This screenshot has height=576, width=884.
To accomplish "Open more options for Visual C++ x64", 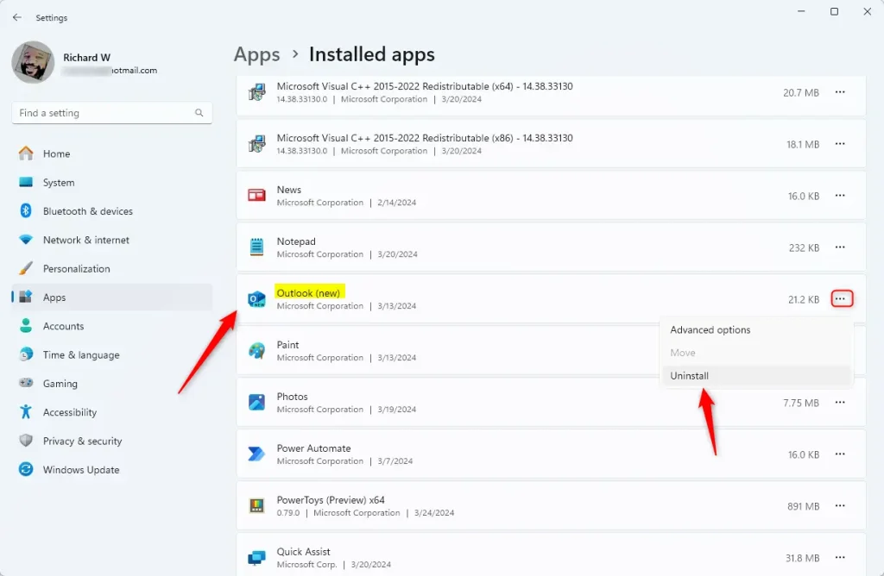I will point(840,91).
